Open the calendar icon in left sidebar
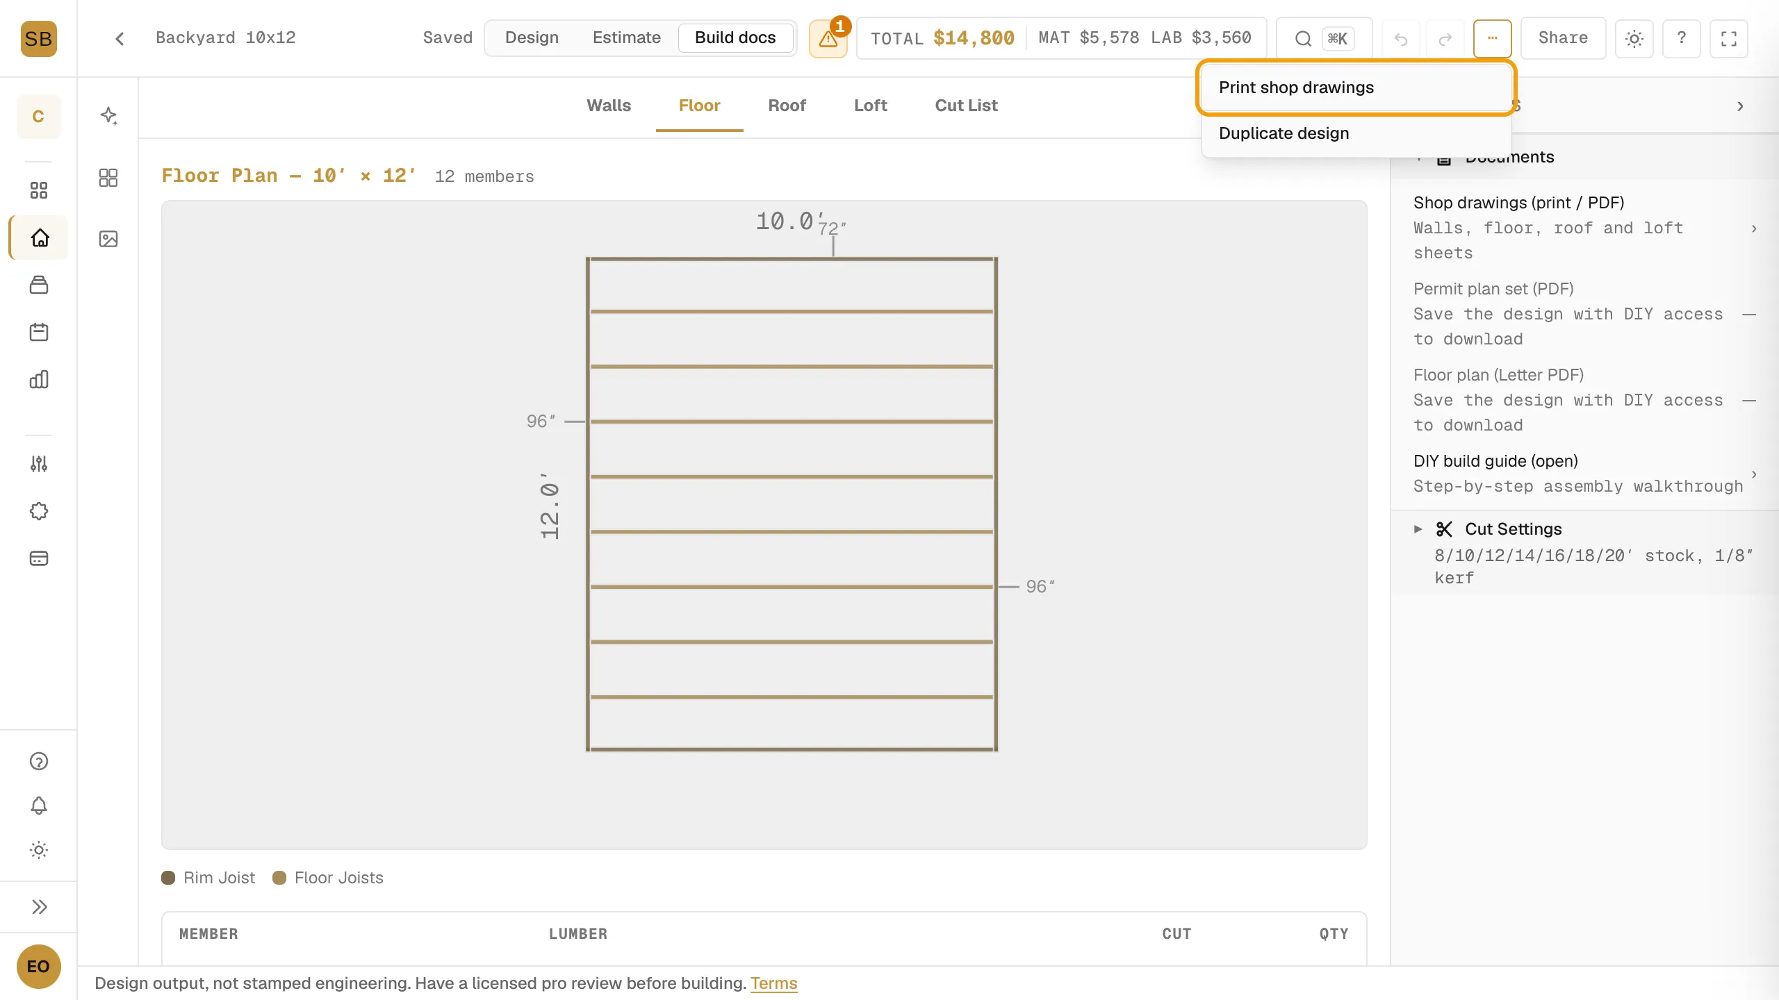This screenshot has width=1779, height=1000. [x=39, y=332]
